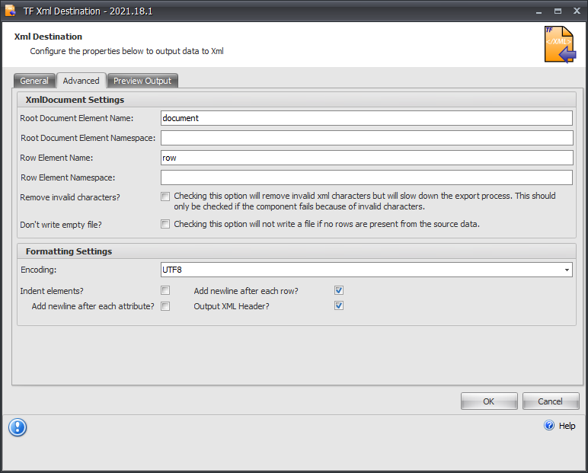Screen dimensions: 588x473
Task: Uncheck Add newline after each row
Action: click(339, 290)
